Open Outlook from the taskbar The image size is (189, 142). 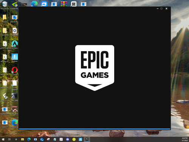(x=42, y=139)
